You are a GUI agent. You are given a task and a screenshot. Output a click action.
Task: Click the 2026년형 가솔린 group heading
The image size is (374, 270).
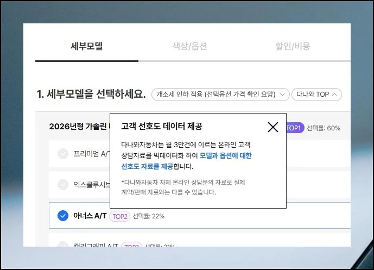[x=79, y=127]
